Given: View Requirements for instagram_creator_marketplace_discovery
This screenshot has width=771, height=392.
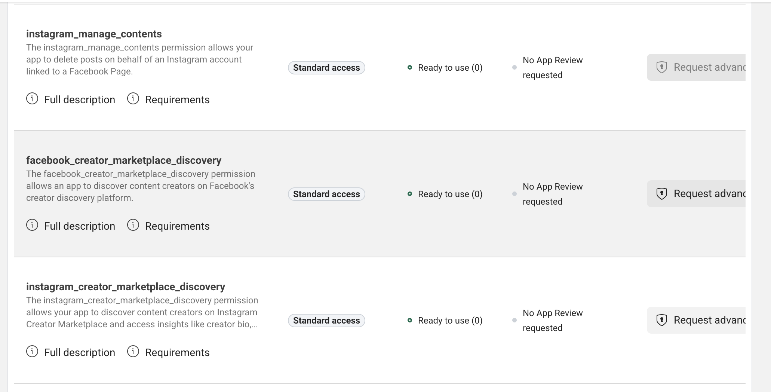Looking at the screenshot, I should 177,353.
